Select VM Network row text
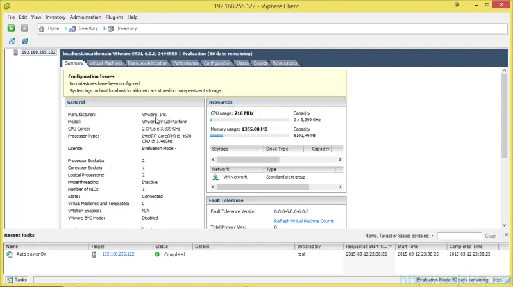This screenshot has height=287, width=513. pyautogui.click(x=235, y=177)
